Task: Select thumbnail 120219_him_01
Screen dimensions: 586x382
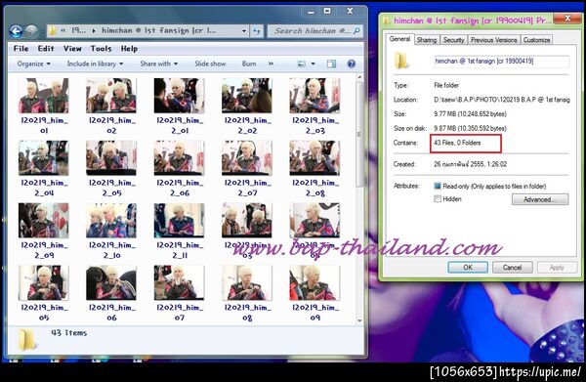Action: coord(44,96)
